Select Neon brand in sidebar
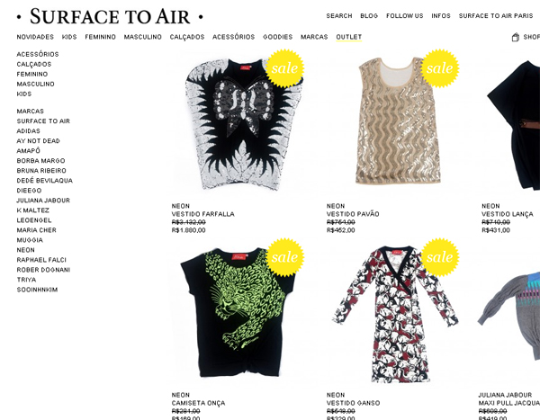This screenshot has height=420, width=540. coord(25,250)
